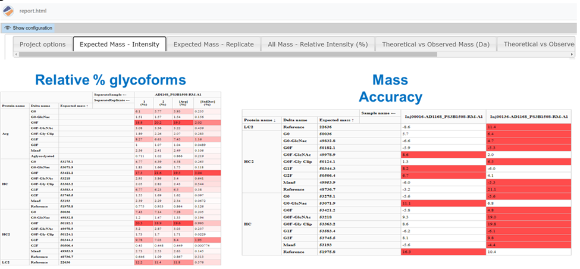The image size is (580, 269).
Task: Select the Expected Mass - Replicate tab
Action: tap(213, 45)
